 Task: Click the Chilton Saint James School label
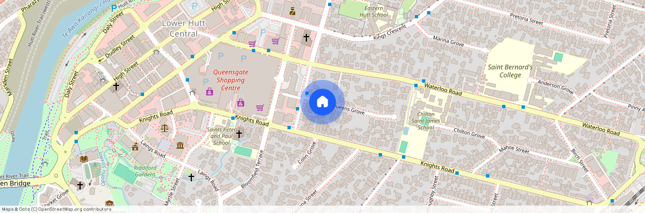[426, 121]
